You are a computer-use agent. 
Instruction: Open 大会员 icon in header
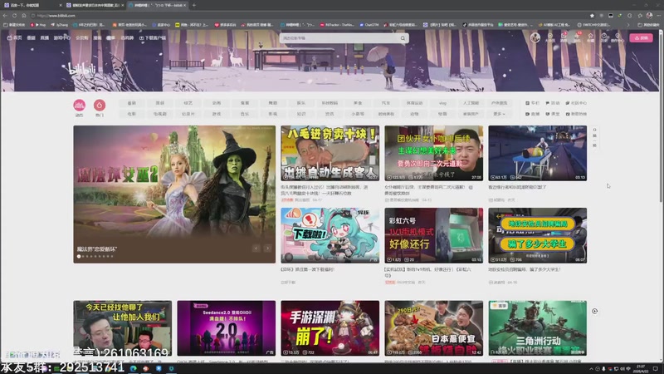point(549,37)
